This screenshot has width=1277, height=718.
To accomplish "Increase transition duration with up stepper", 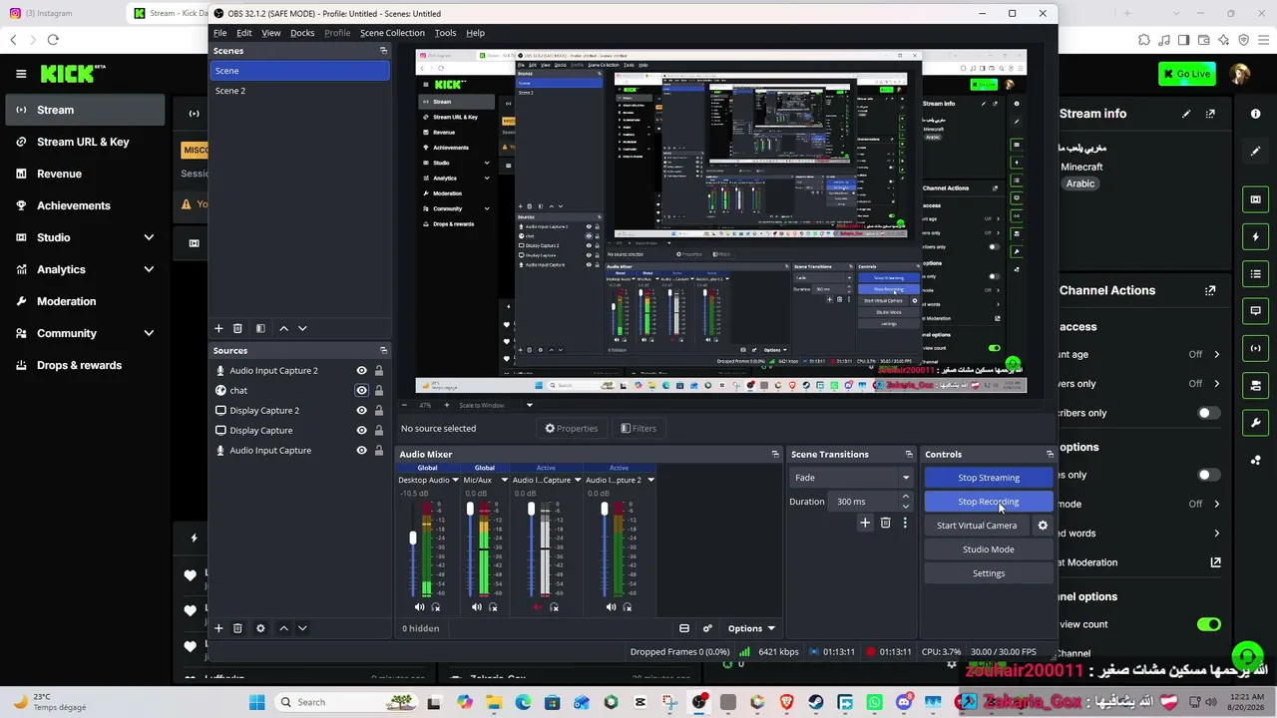I will [905, 497].
